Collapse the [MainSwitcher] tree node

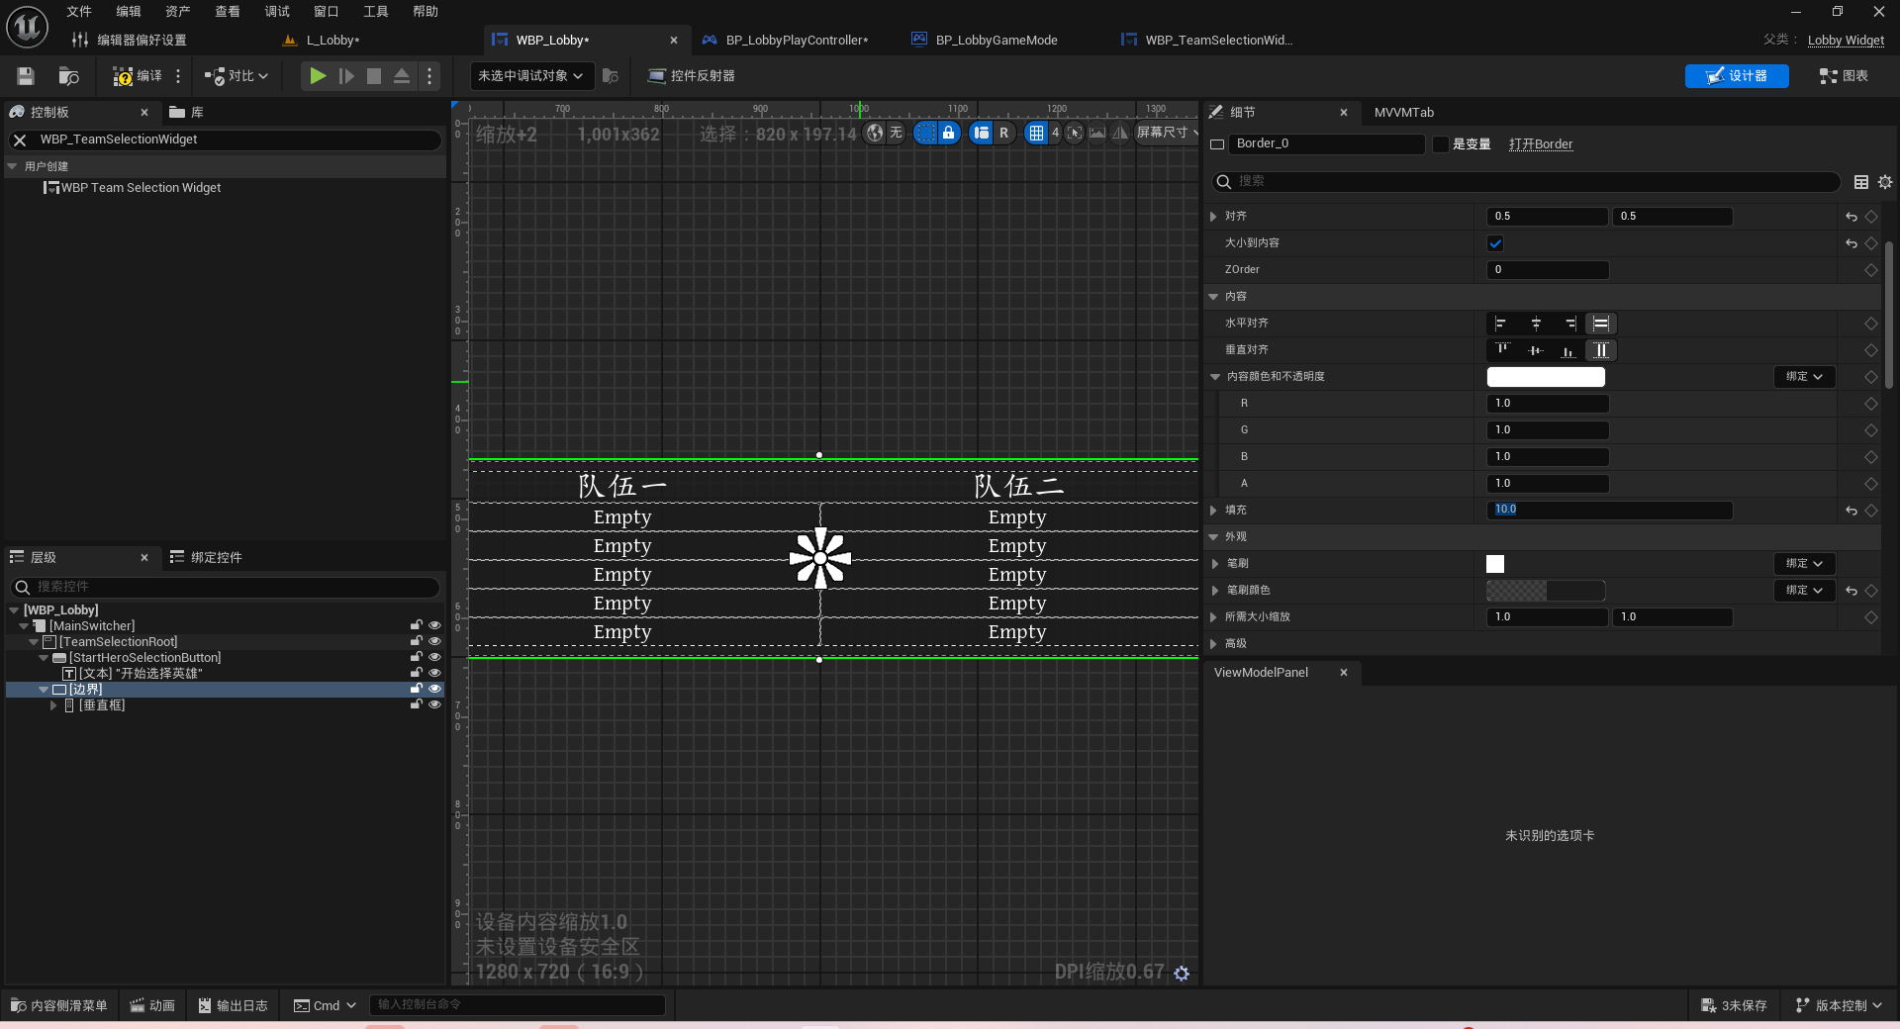[x=24, y=626]
